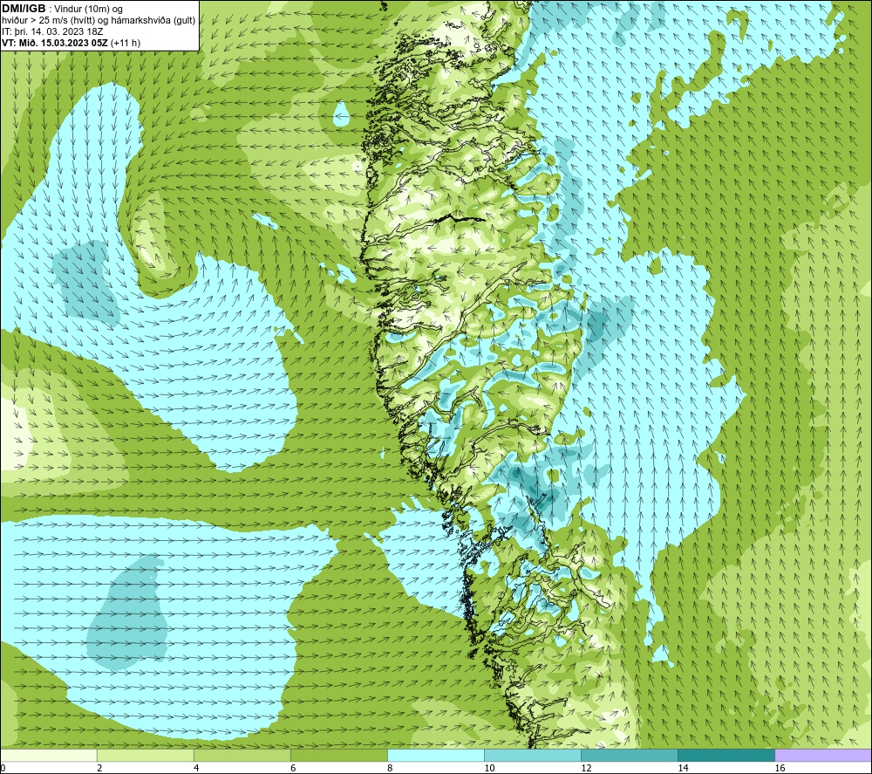The width and height of the screenshot is (872, 774).
Task: Click the legend label '10'
Action: [x=489, y=769]
